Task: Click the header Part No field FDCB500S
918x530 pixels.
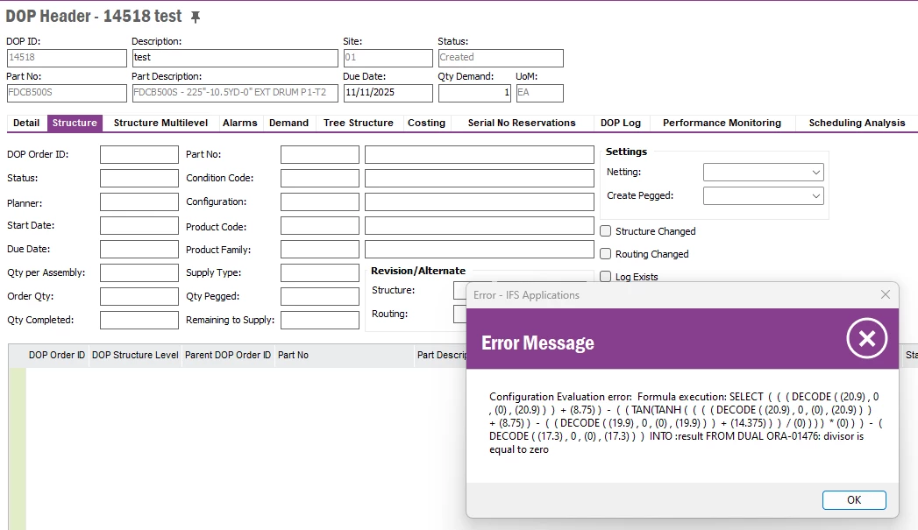Action: pyautogui.click(x=67, y=93)
